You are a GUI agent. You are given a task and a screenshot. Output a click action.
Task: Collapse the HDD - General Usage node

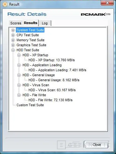[x=19, y=75]
